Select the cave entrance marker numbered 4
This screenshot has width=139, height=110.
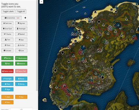(x=99, y=50)
